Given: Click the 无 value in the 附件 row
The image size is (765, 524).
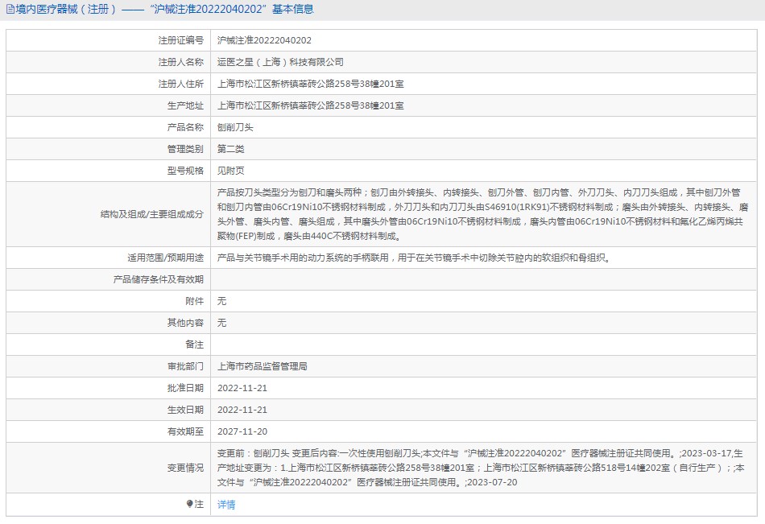Looking at the screenshot, I should coord(221,301).
